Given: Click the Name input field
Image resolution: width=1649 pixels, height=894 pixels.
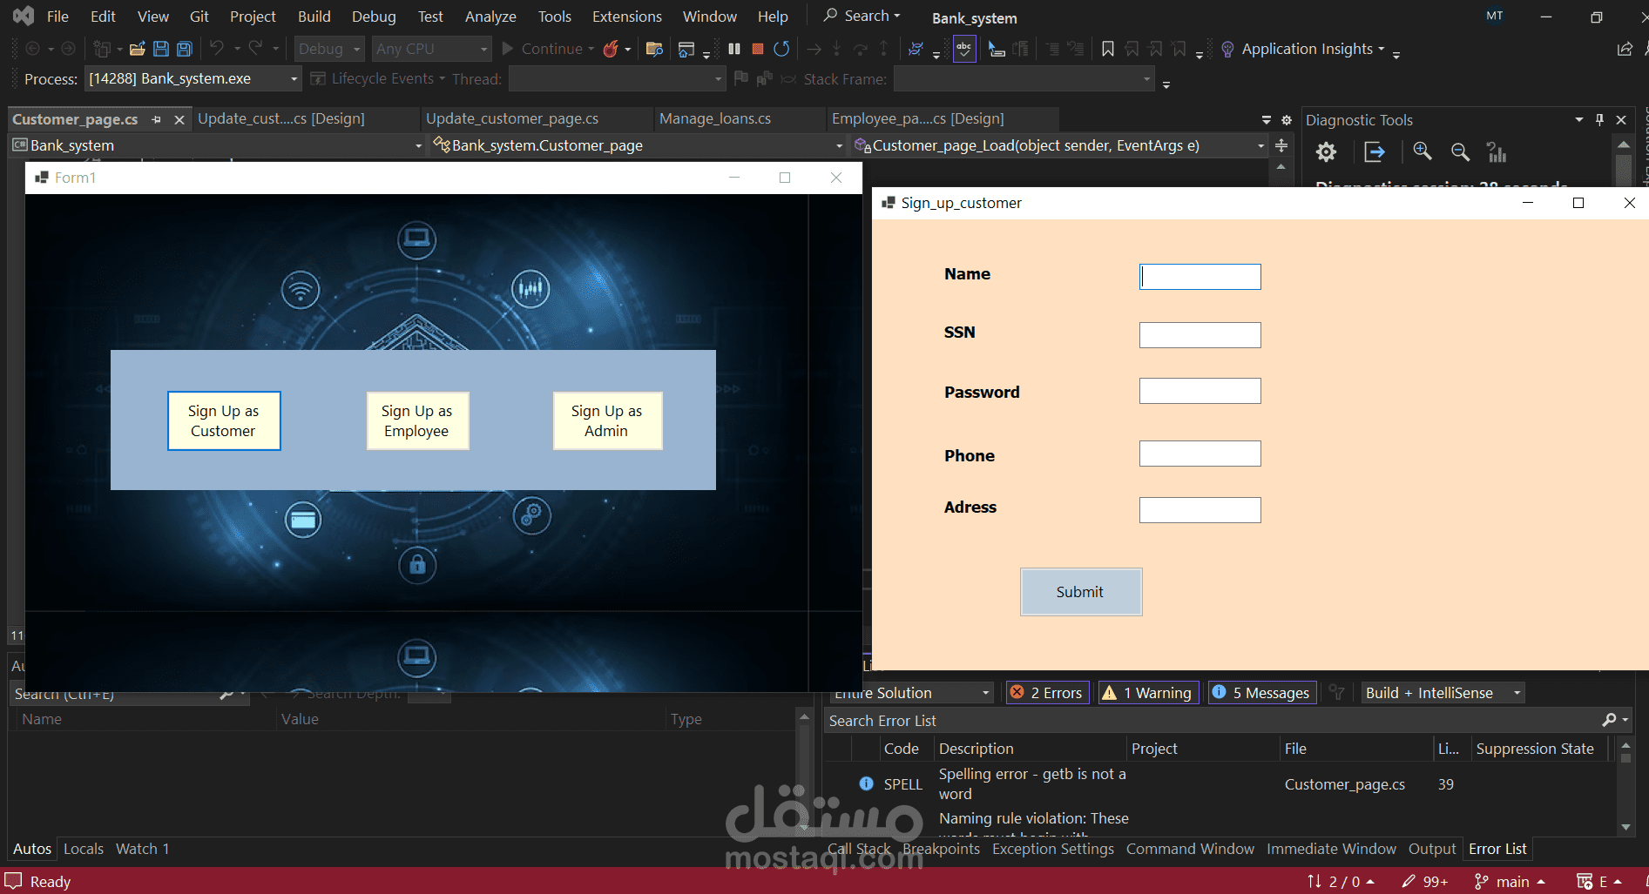Looking at the screenshot, I should [1200, 277].
